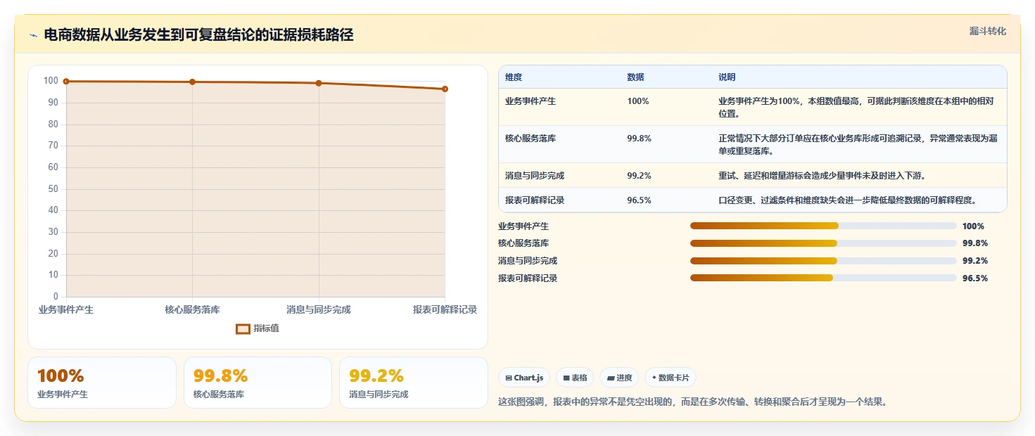Click the 指标值 legend text
This screenshot has height=436, width=1035.
click(x=266, y=328)
